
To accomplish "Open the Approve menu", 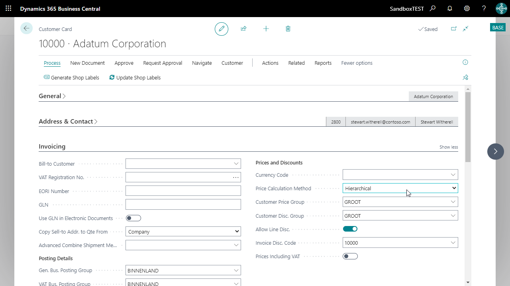I will coord(124,63).
